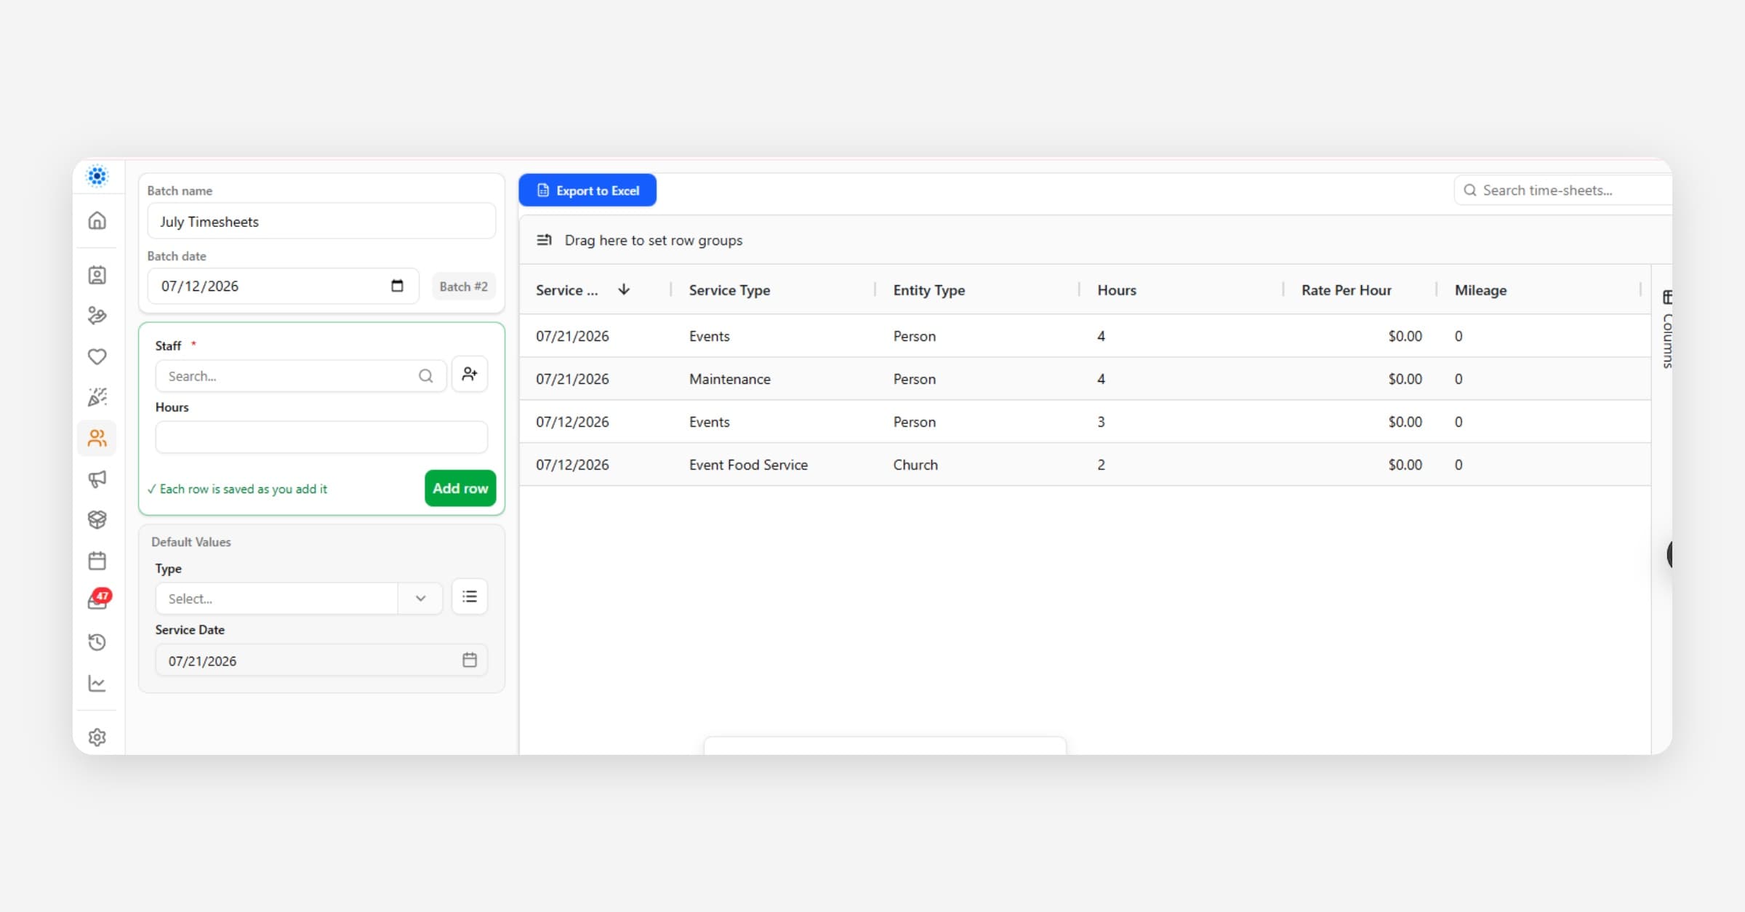Screen dimensions: 1745x912
Task: Sort by the Service Type column header
Action: coord(729,289)
